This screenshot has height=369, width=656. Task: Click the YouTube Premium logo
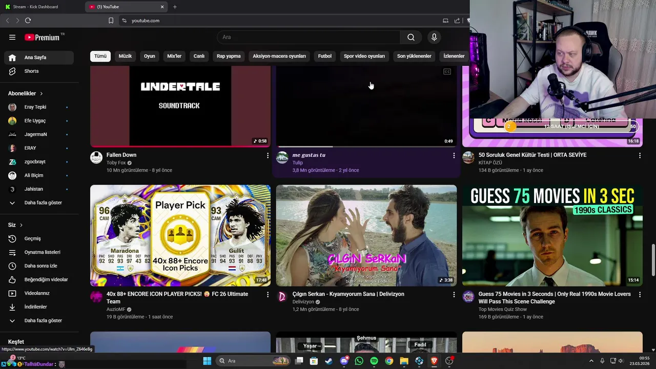tap(43, 37)
